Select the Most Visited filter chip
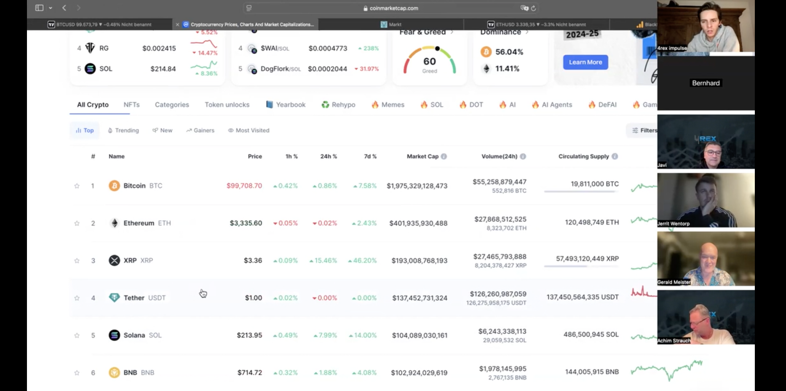The width and height of the screenshot is (786, 391). pyautogui.click(x=249, y=130)
